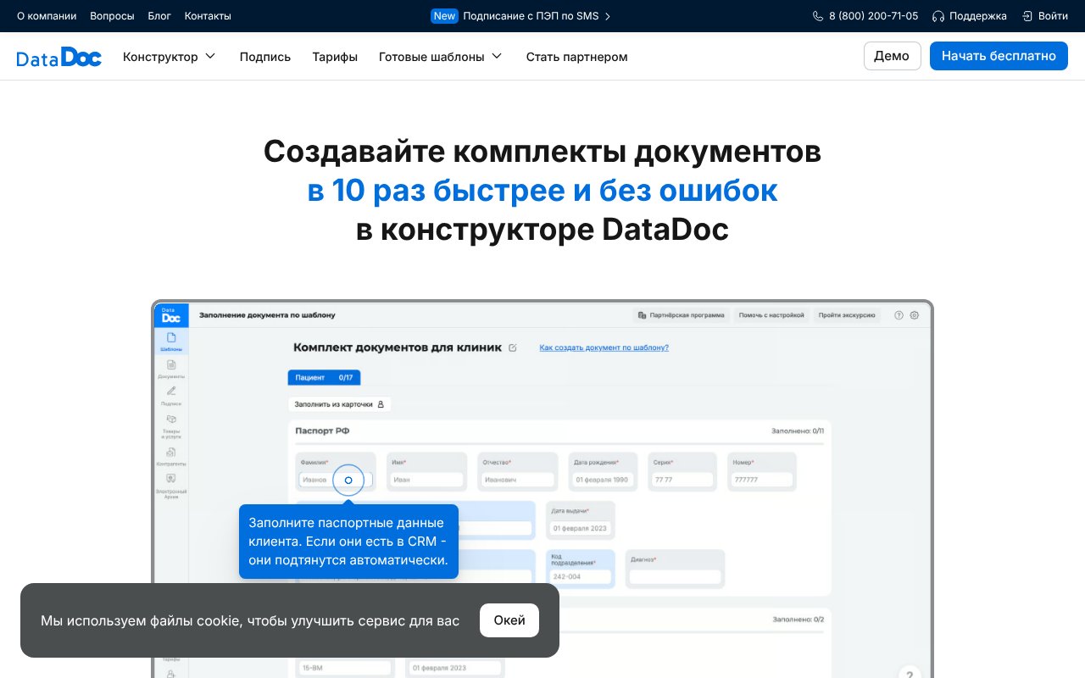
Task: Select the Шаблоны icon in the sidebar
Action: (171, 338)
